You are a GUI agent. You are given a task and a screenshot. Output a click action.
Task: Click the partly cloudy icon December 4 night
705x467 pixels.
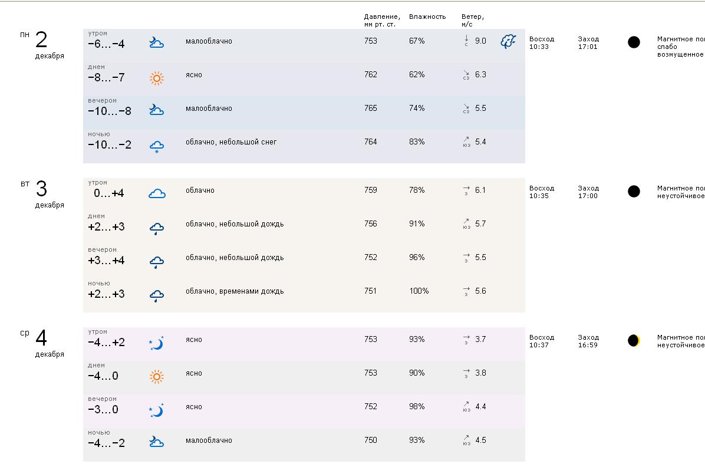(x=156, y=441)
